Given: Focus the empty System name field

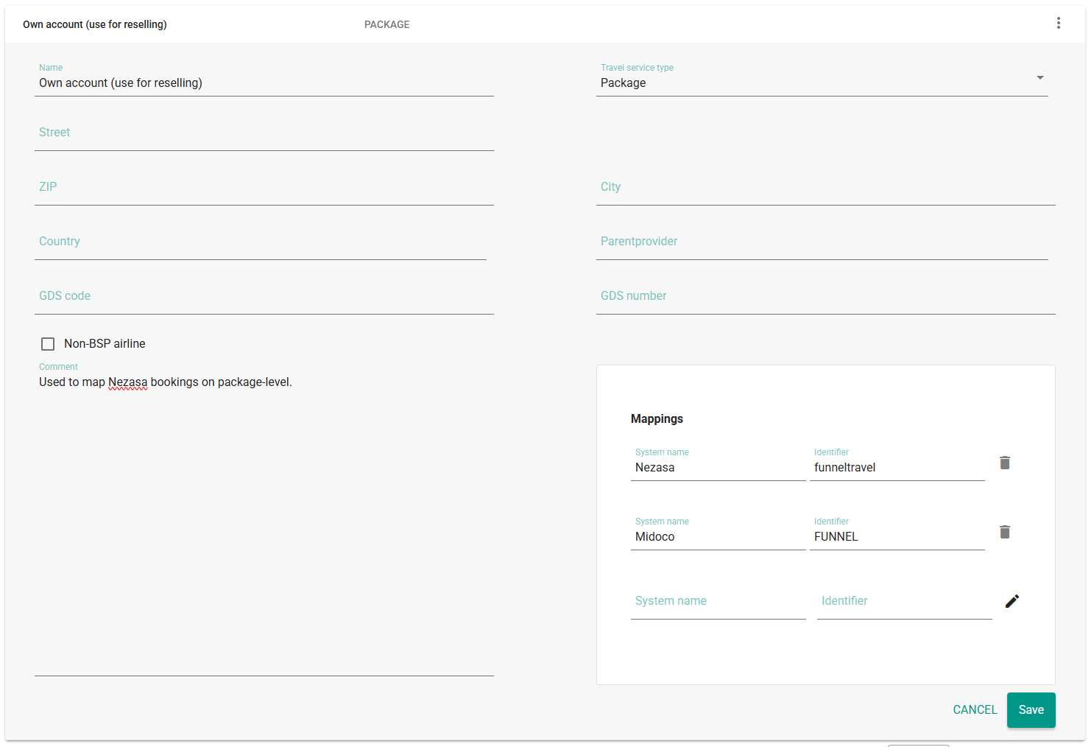Looking at the screenshot, I should [x=718, y=602].
